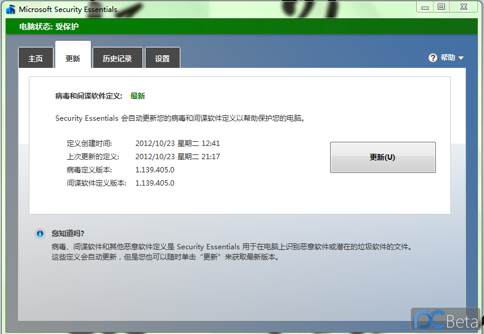Click the 病毒和间谍软件定义 label
Viewport: 484px width, 334px height.
[x=89, y=96]
